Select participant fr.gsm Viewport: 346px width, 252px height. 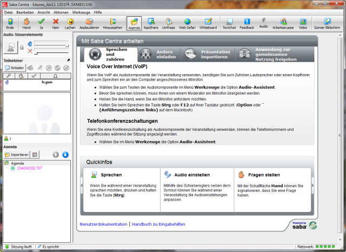(x=37, y=82)
